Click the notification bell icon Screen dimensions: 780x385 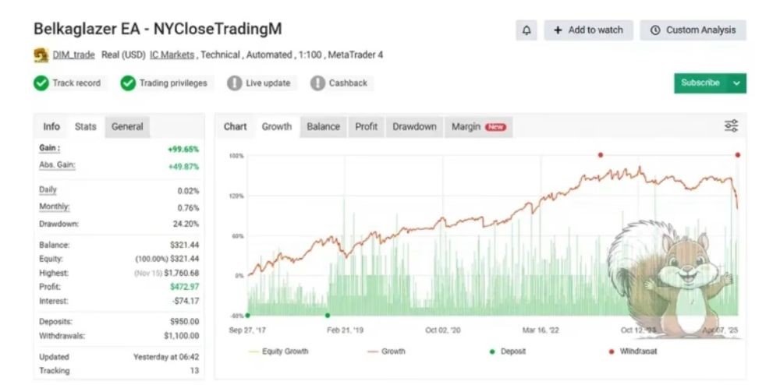pos(526,30)
